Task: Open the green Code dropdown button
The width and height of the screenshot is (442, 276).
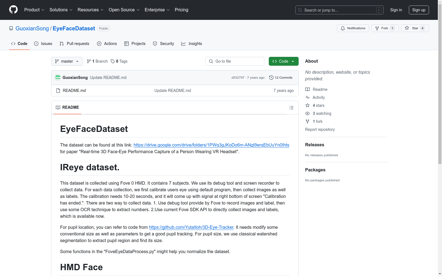Action: tap(283, 61)
